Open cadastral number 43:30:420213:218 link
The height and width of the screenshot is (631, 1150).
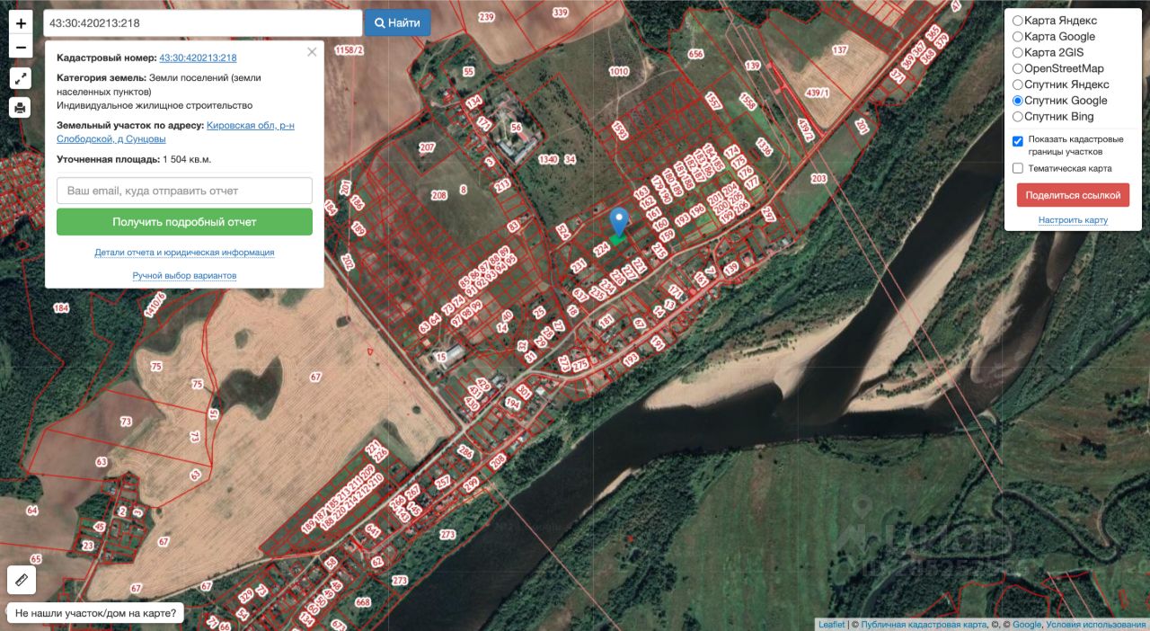tap(198, 58)
